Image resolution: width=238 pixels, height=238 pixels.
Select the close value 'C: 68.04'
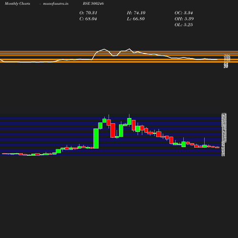tap(88, 19)
